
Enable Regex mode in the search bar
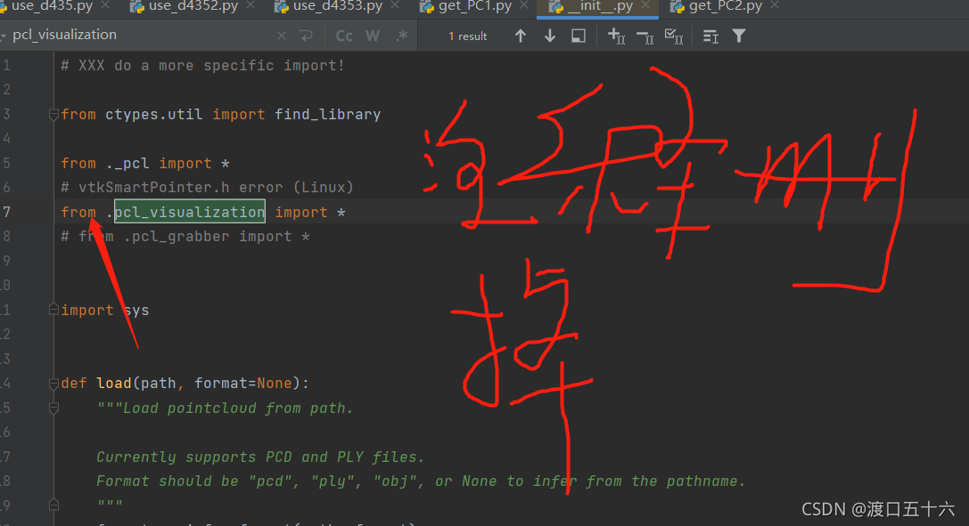(403, 36)
